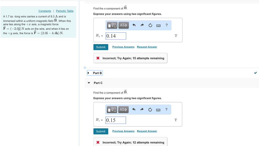Image resolution: width=259 pixels, height=146 pixels.
Task: Click the help question mark in Part C
Action: (166, 109)
